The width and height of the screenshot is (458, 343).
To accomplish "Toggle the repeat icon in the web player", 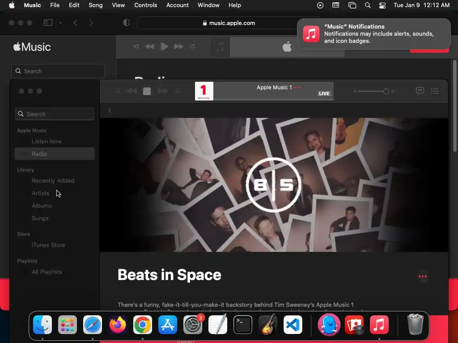I will pos(192,46).
